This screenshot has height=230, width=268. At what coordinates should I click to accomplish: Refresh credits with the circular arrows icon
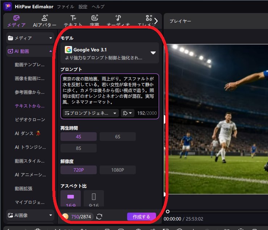[99, 217]
